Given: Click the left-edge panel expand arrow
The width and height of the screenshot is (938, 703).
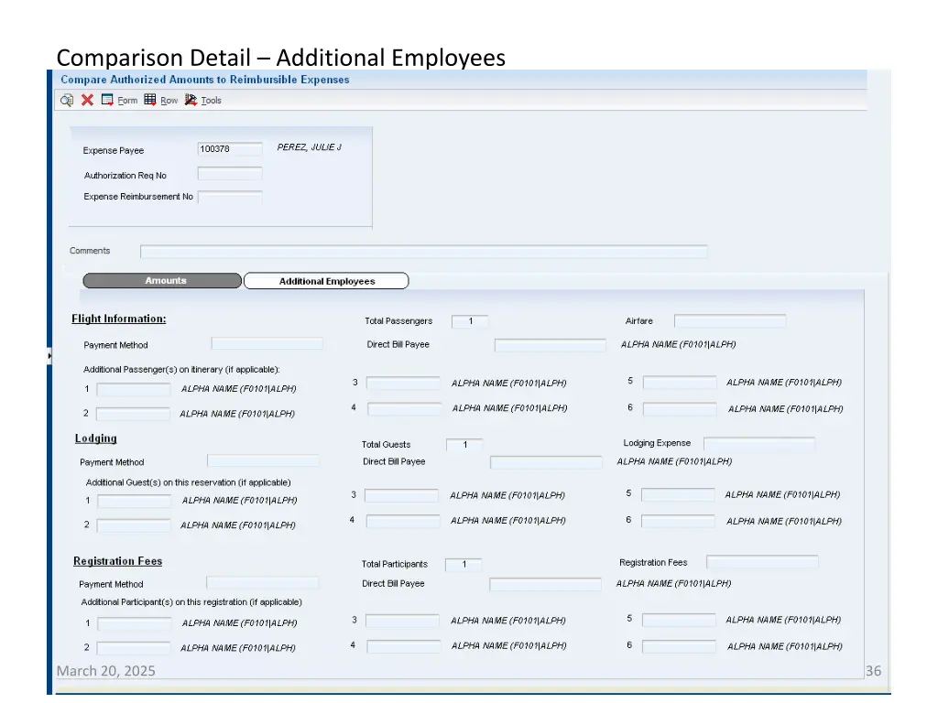Looking at the screenshot, I should click(x=49, y=356).
